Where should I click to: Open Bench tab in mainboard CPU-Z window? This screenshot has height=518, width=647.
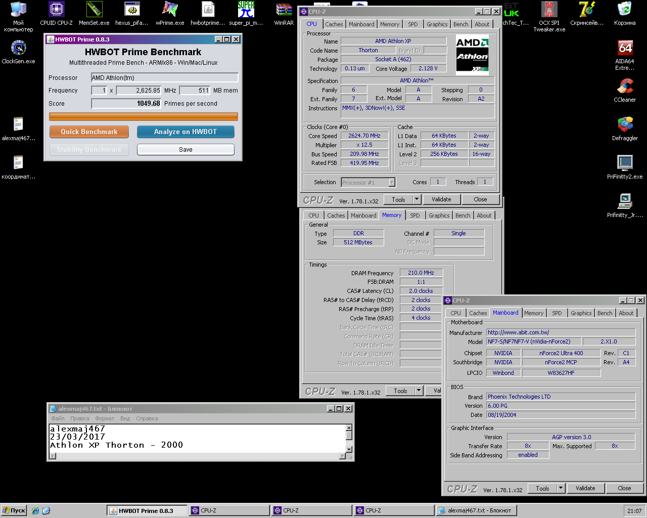(605, 313)
